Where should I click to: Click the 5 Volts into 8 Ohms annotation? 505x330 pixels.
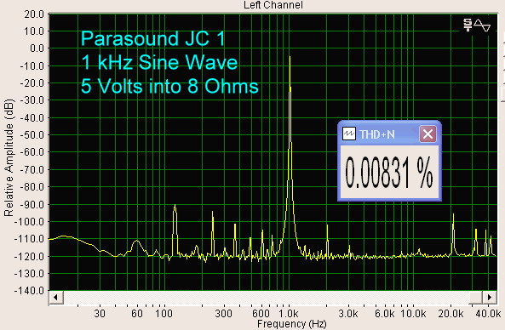(169, 86)
